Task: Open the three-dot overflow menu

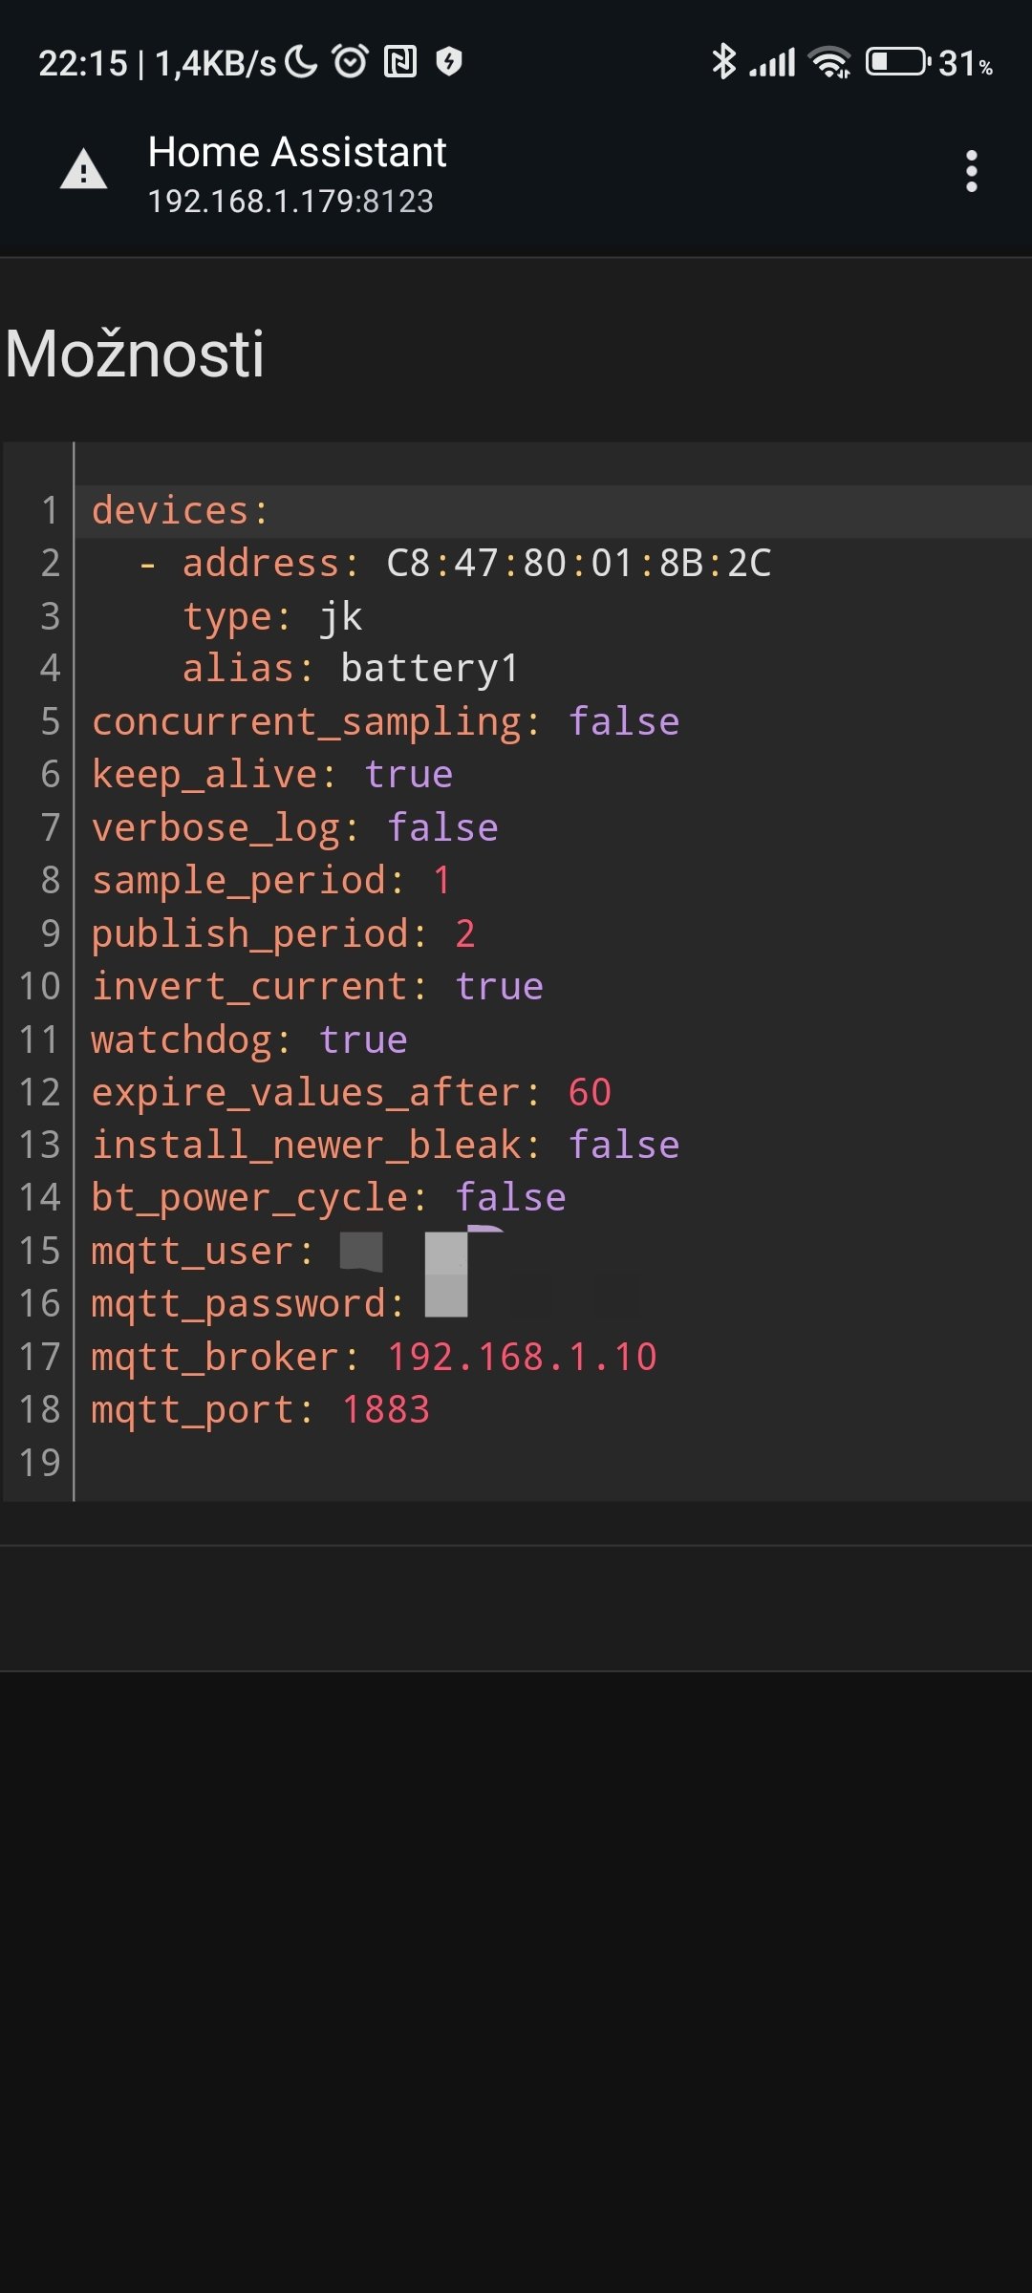Action: 971,172
